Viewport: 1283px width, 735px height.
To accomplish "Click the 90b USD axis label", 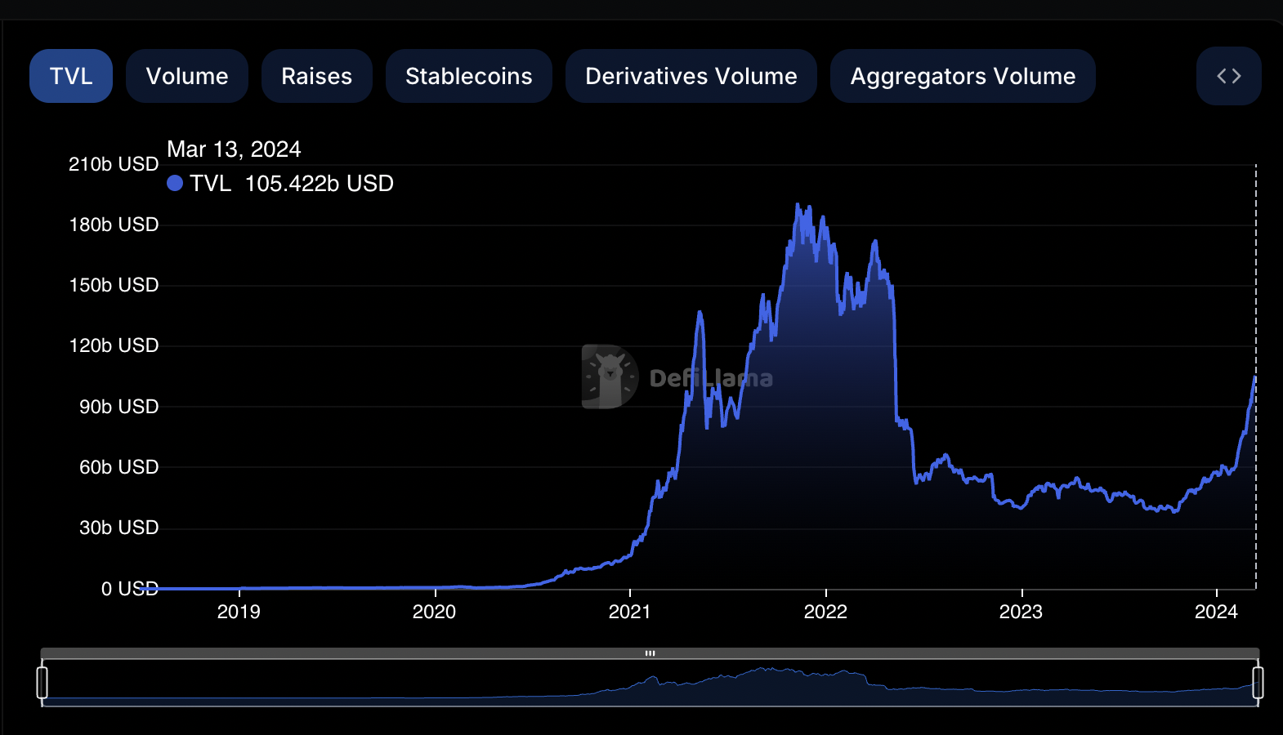I will point(118,407).
